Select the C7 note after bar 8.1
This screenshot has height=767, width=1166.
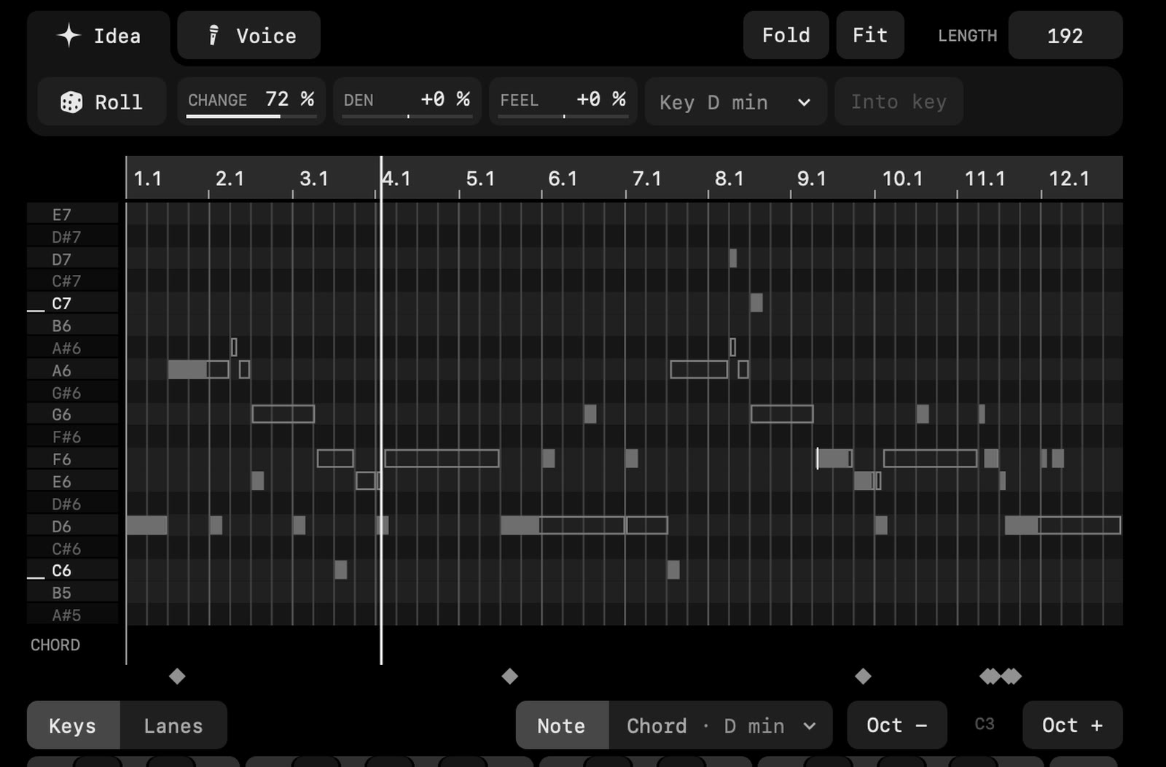(756, 303)
